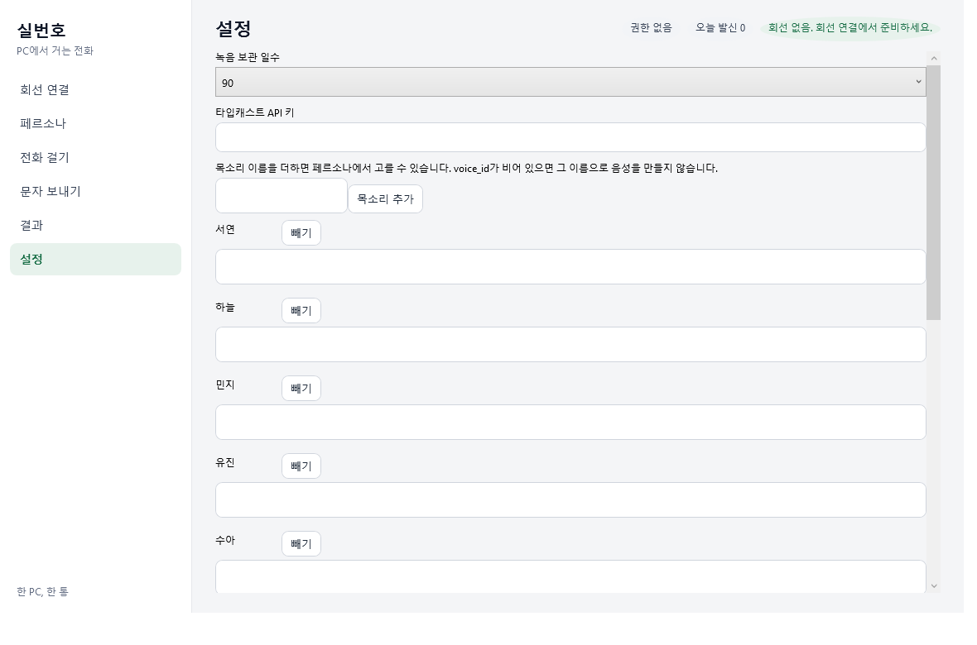Screen dimensions: 977x645
Task: Click the scrollbar down arrow
Action: tap(933, 585)
